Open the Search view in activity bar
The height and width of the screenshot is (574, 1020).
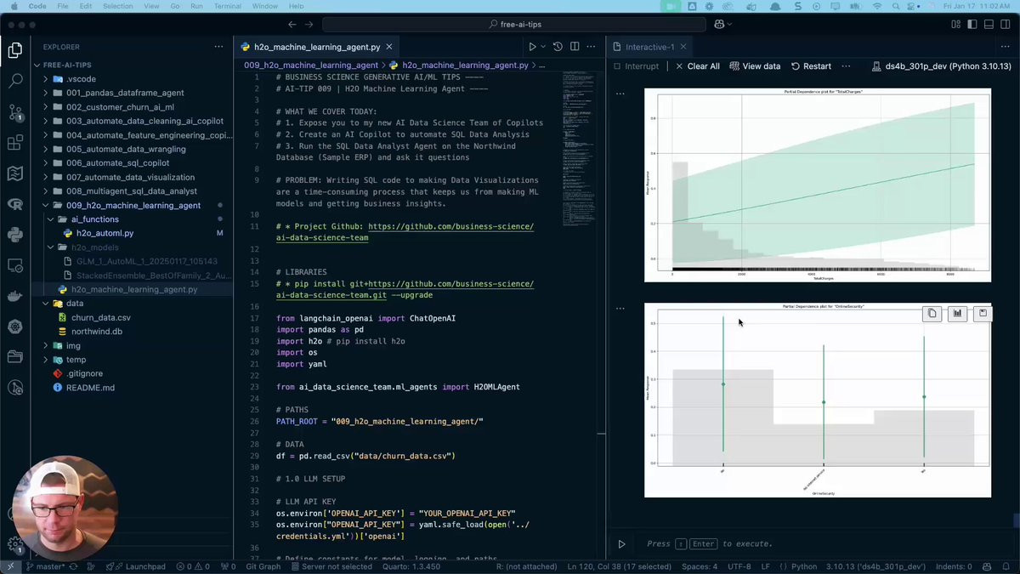14,82
